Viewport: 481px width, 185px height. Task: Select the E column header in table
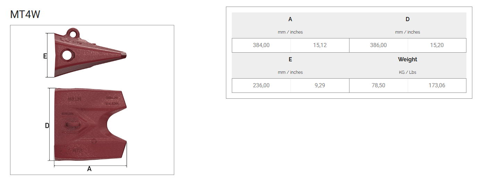pos(290,60)
